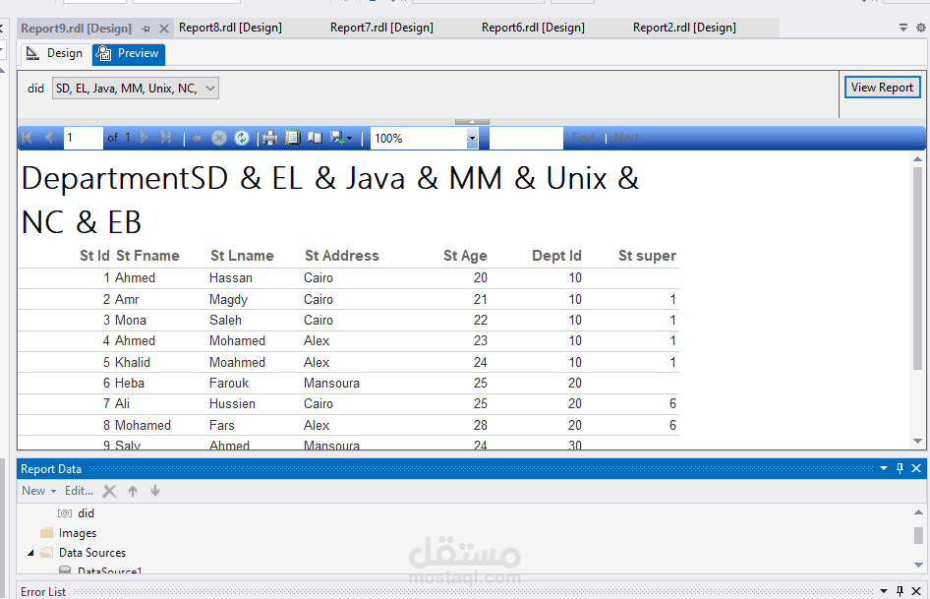Click Find in report toolbar
The width and height of the screenshot is (930, 599).
coord(583,139)
